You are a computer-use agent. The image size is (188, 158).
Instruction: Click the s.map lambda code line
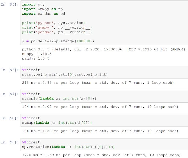(57, 123)
